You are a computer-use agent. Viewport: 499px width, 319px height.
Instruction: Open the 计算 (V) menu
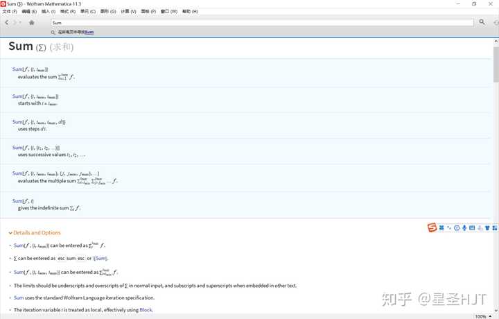(x=128, y=12)
